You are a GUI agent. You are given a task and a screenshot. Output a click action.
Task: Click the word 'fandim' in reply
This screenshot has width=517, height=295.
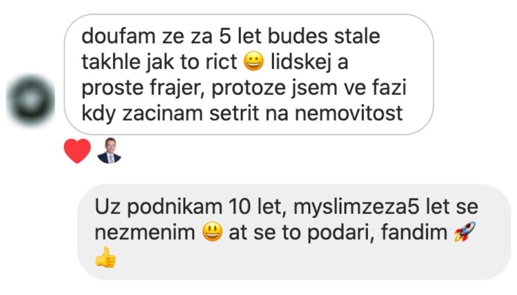point(414,232)
